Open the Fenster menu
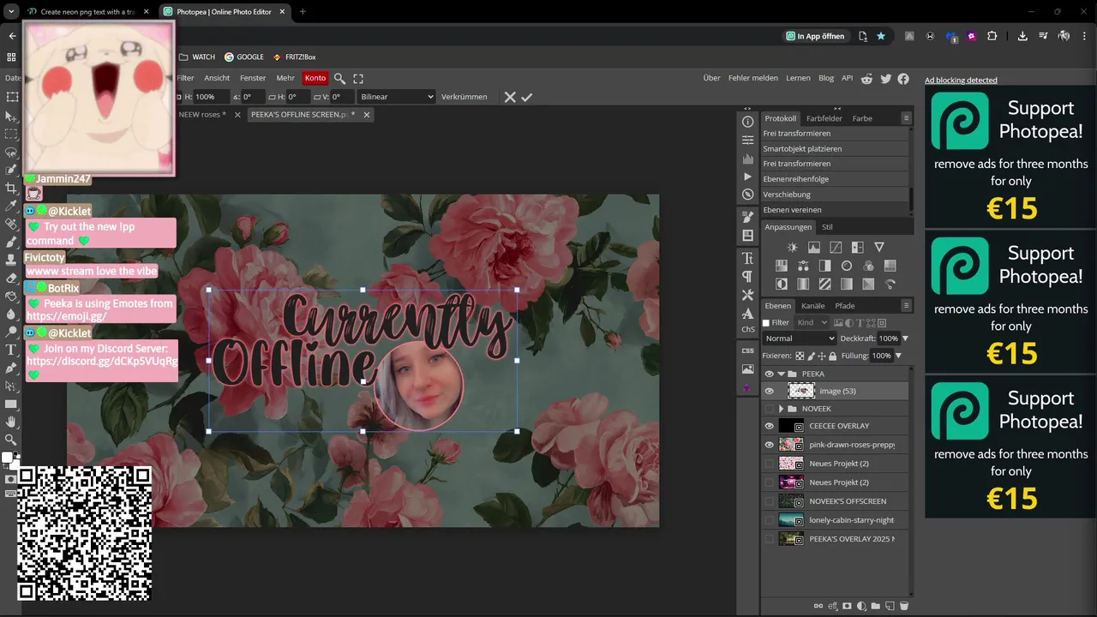The height and width of the screenshot is (617, 1097). [253, 78]
